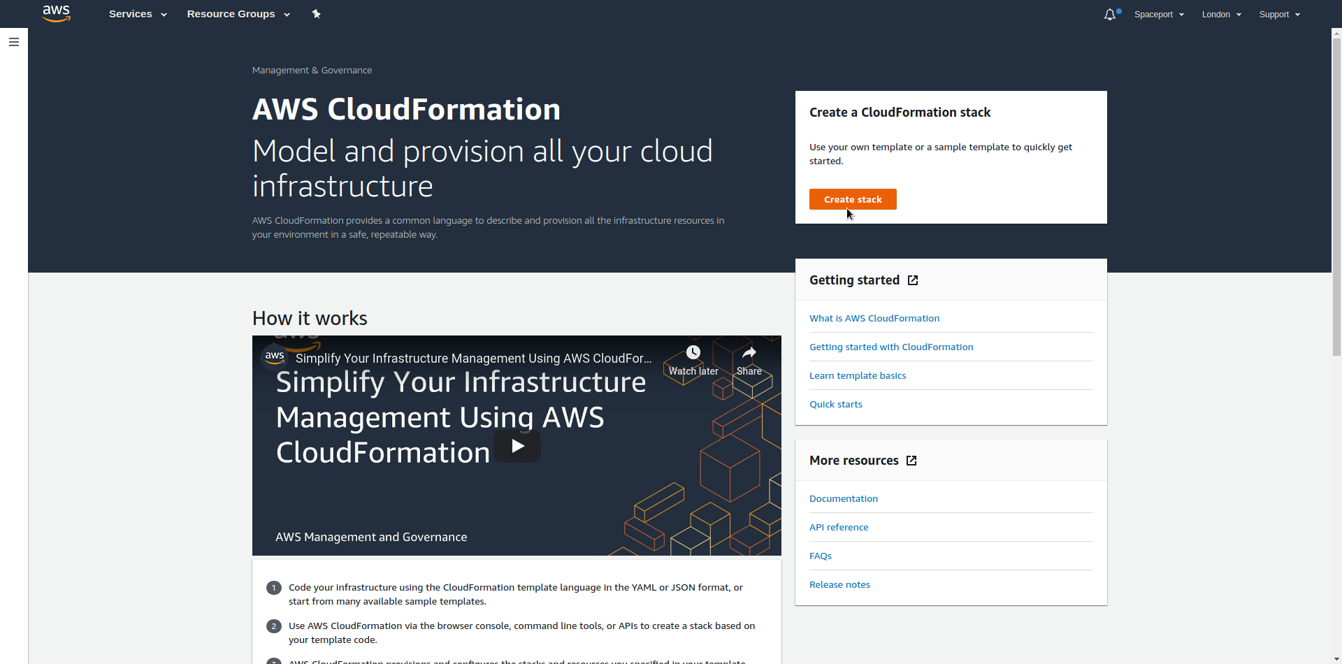The image size is (1342, 664).
Task: Click the Create a CloudFormation stack heading
Action: click(x=900, y=113)
